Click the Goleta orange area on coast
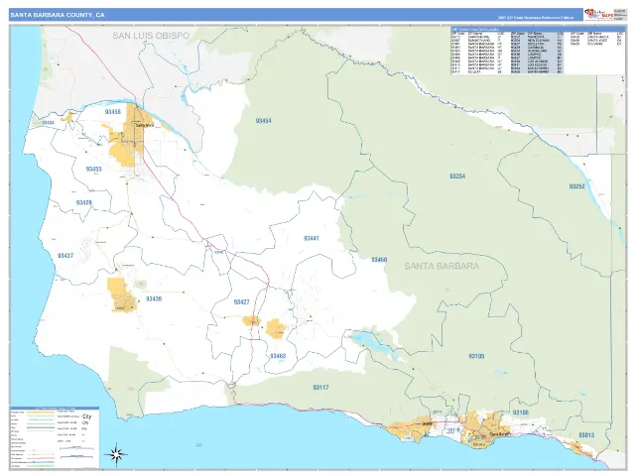Screen dimensions: 635x476 [409, 429]
